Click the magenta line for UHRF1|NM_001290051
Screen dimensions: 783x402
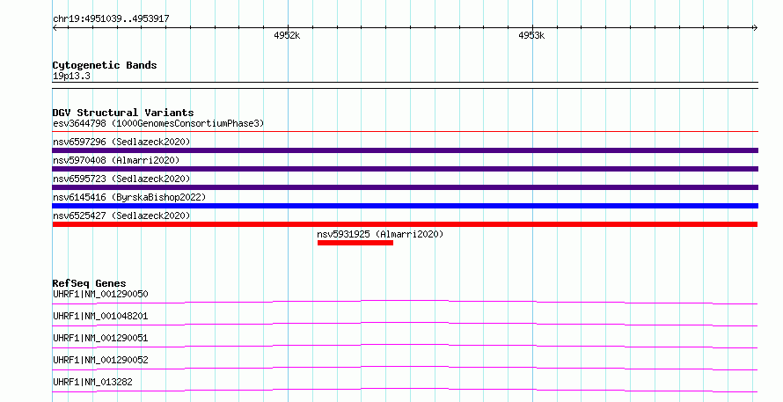tap(405, 346)
